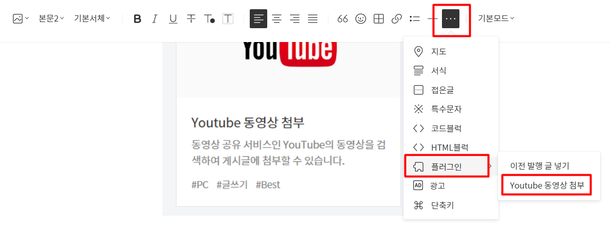610x228 pixels.
Task: Click the more options ellipsis button
Action: point(451,18)
